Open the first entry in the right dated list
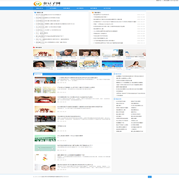 (x=99, y=14)
